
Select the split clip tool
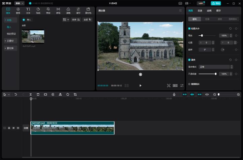pos(30,95)
